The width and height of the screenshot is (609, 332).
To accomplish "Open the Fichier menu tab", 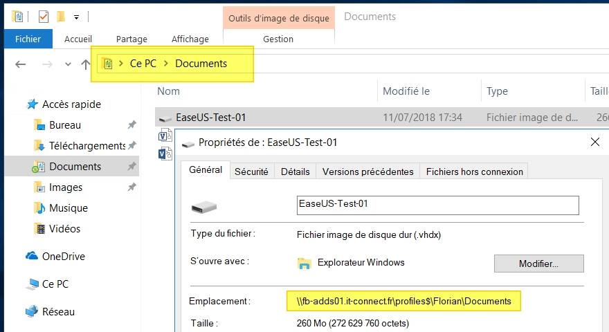I will 28,39.
